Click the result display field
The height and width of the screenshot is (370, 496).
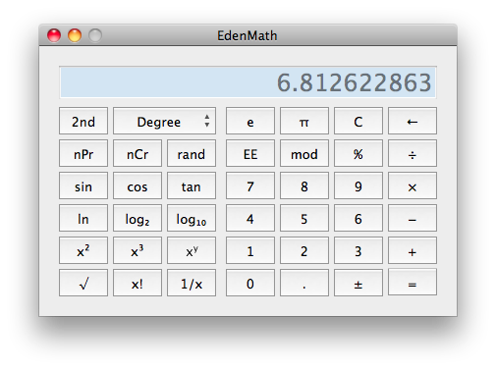point(248,82)
